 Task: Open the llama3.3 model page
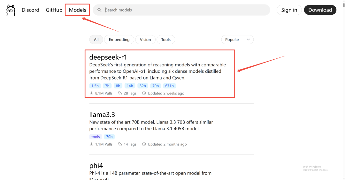[102, 115]
